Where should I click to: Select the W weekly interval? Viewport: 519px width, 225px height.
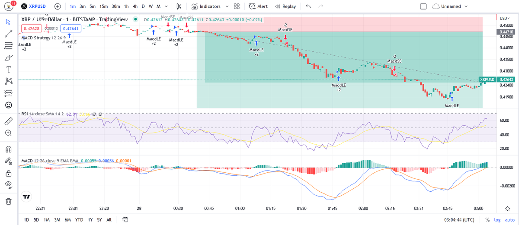[x=151, y=6]
